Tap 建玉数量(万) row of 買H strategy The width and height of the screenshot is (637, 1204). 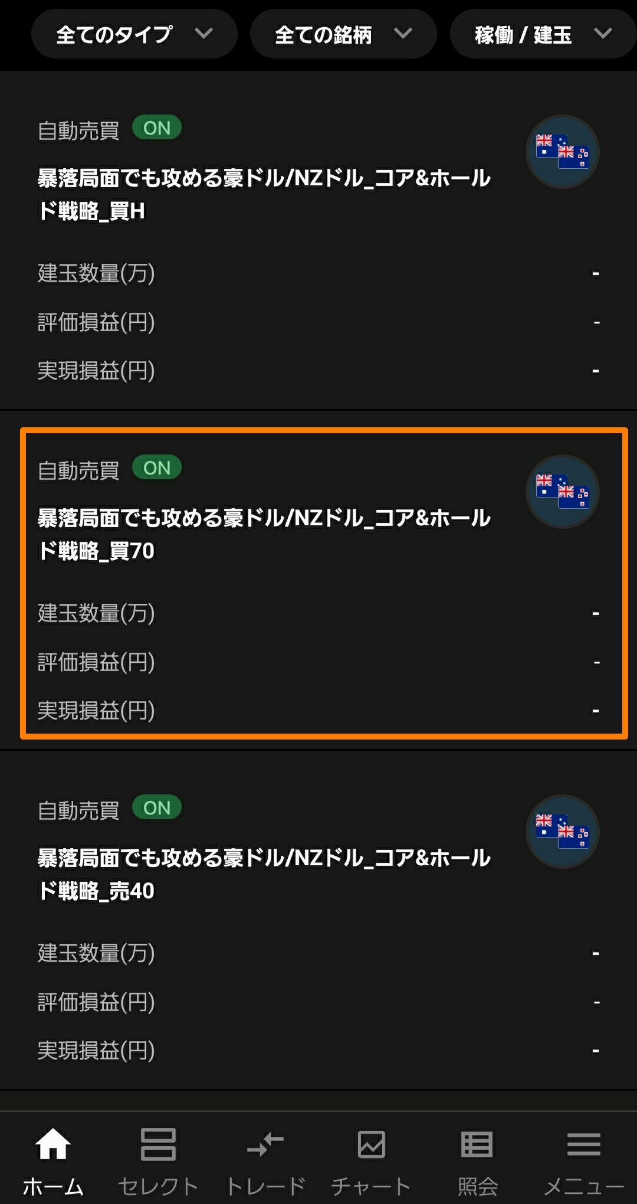318,273
